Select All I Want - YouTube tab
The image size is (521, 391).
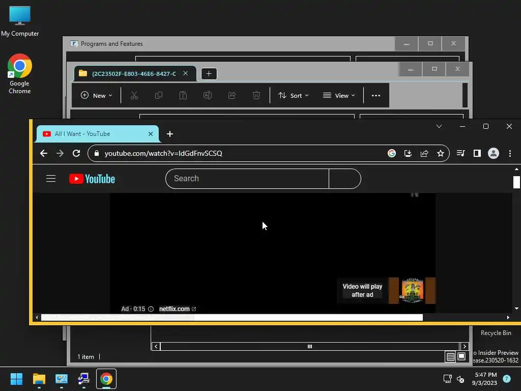[97, 134]
